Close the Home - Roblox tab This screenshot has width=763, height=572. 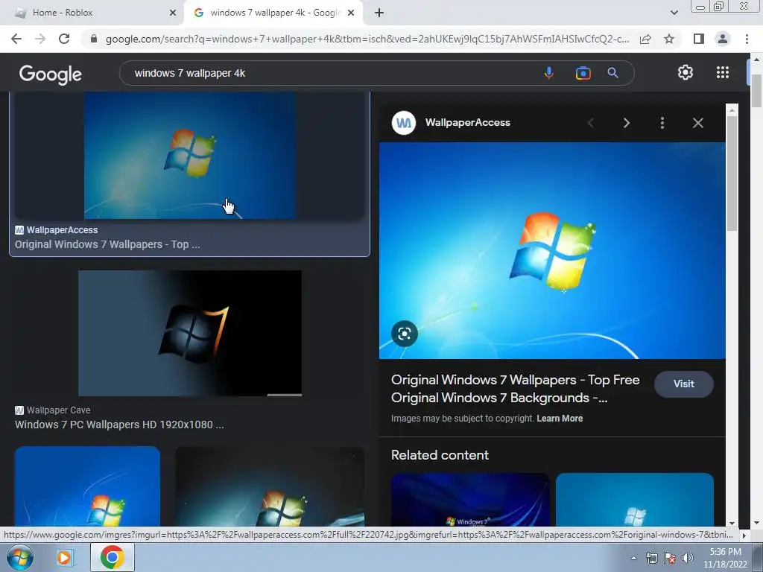pyautogui.click(x=172, y=13)
